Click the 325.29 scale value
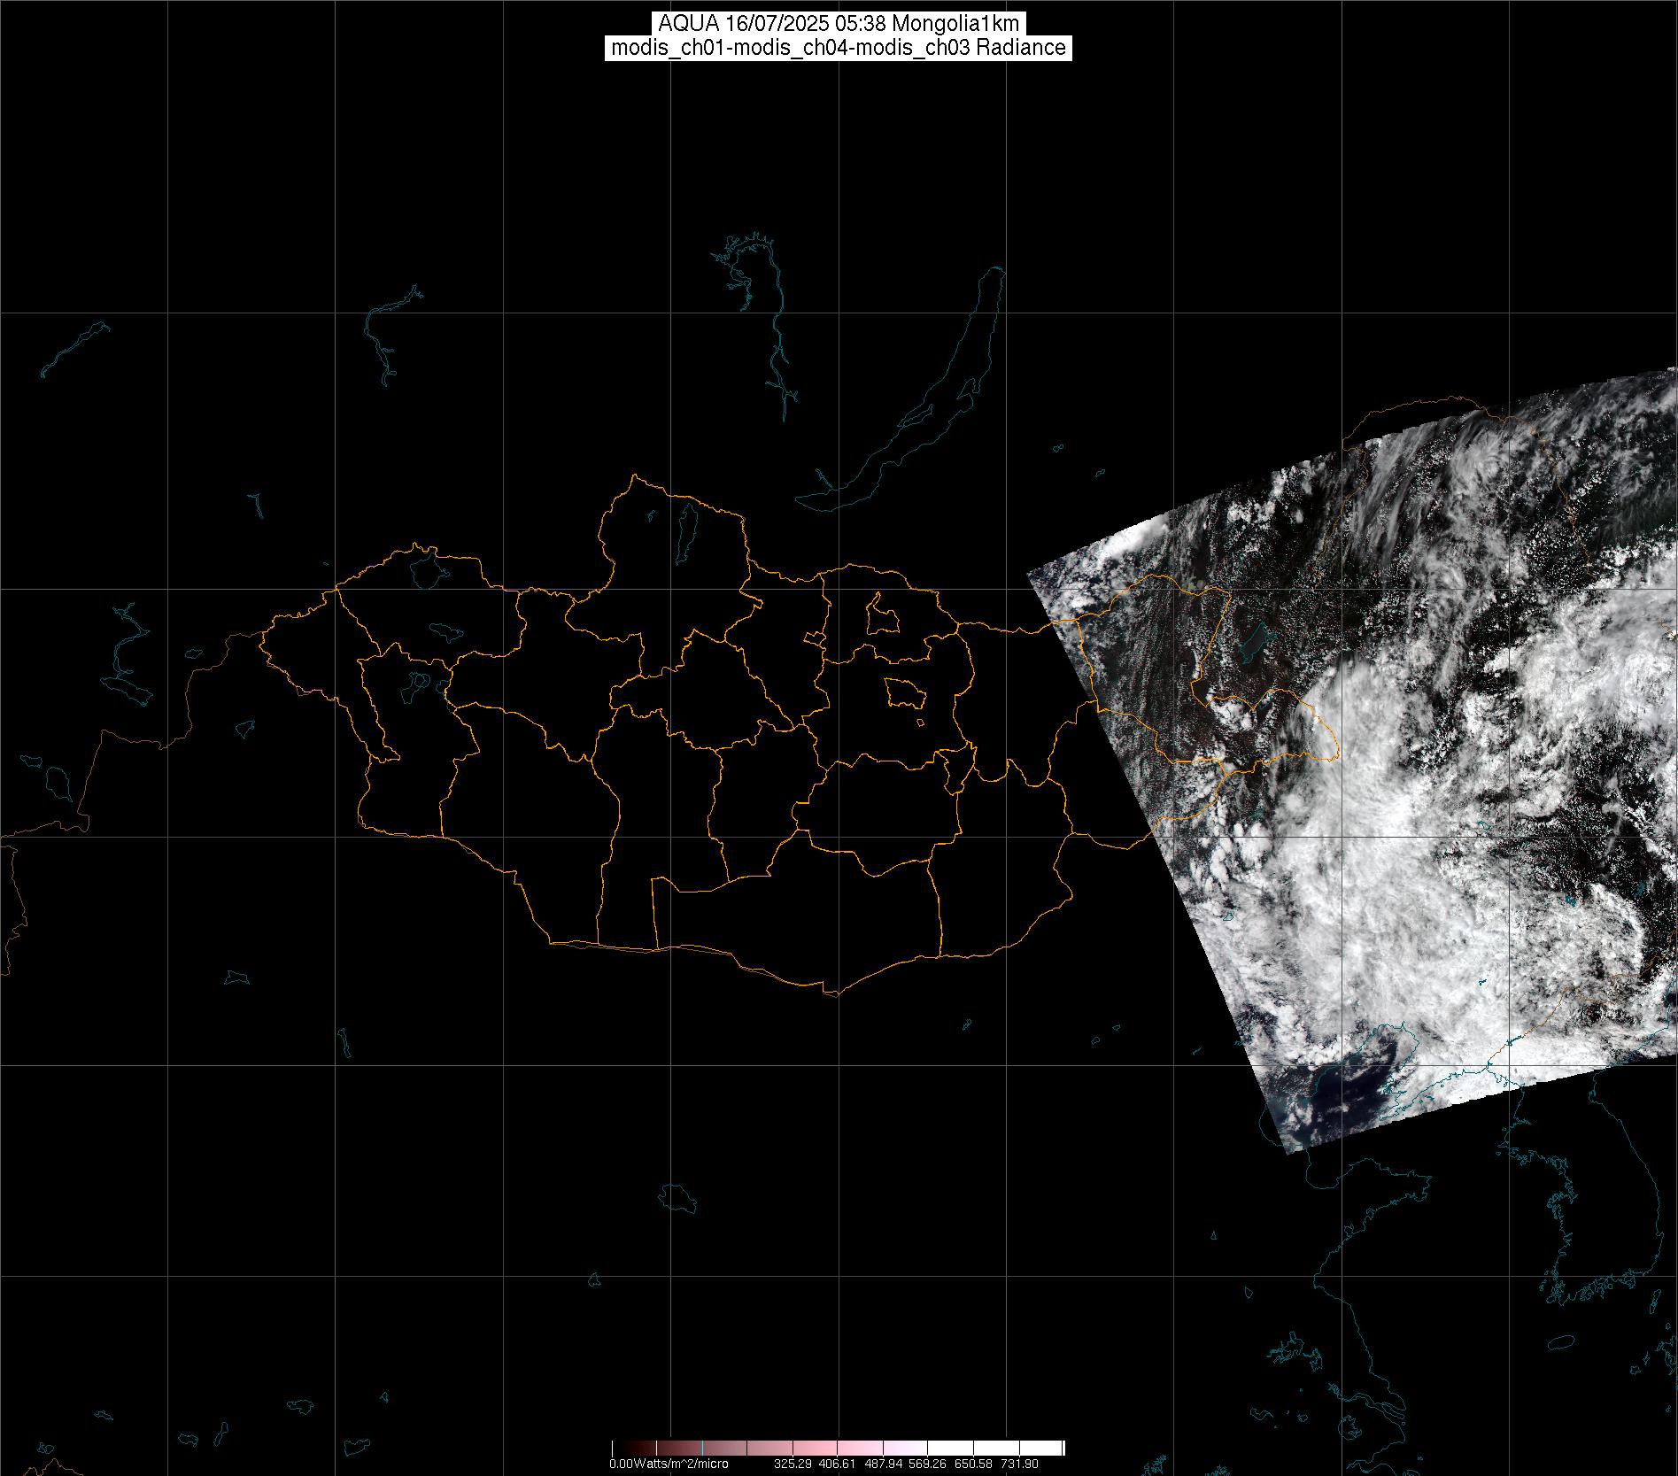 coord(793,1464)
